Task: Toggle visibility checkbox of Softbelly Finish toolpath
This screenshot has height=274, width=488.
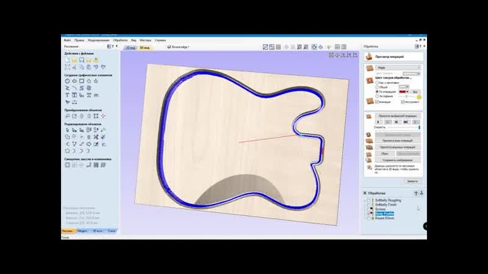Action: click(369, 205)
